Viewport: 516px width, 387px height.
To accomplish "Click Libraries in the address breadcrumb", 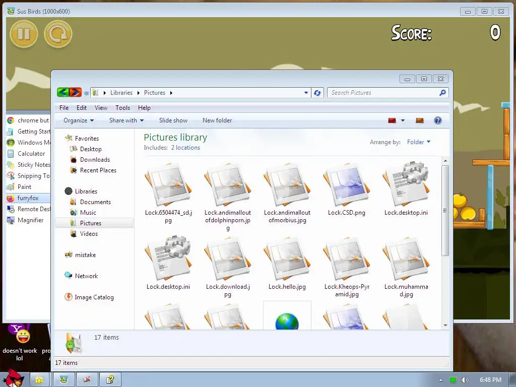I will [121, 93].
